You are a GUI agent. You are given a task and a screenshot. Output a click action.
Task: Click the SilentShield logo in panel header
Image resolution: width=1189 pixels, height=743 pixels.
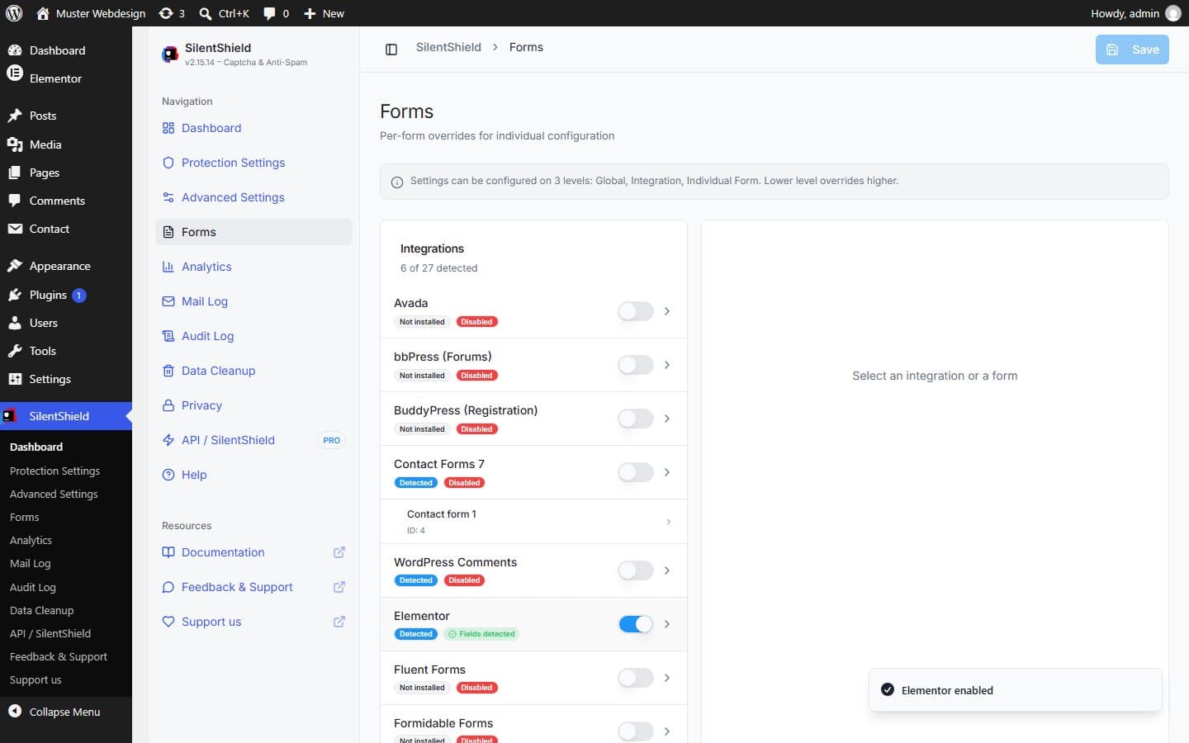coord(170,54)
